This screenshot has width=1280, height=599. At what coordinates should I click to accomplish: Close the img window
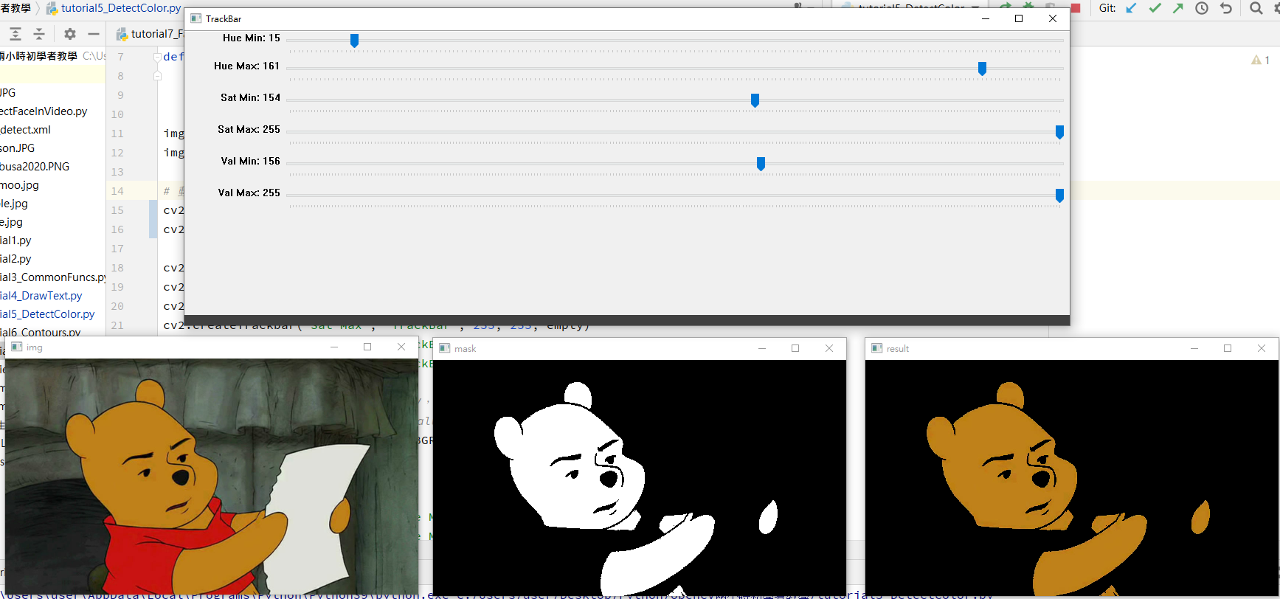tap(401, 347)
